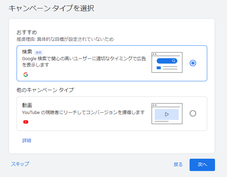Click the play triangle in the video illustration
This screenshot has width=227, height=177.
coord(167,114)
